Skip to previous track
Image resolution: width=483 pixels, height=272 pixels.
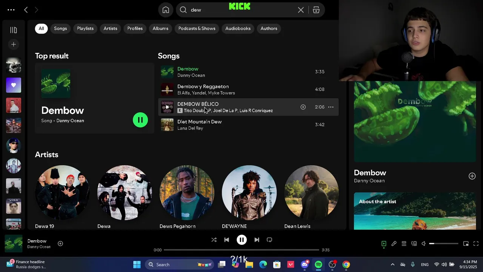226,240
